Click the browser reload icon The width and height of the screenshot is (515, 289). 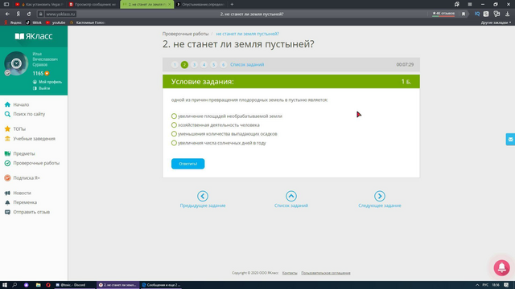pyautogui.click(x=29, y=14)
